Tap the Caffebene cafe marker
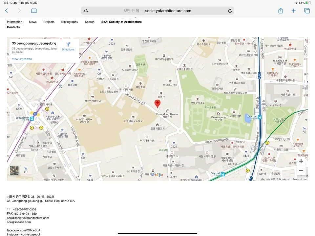Viewport: 315px width, 236px height. click(x=273, y=69)
